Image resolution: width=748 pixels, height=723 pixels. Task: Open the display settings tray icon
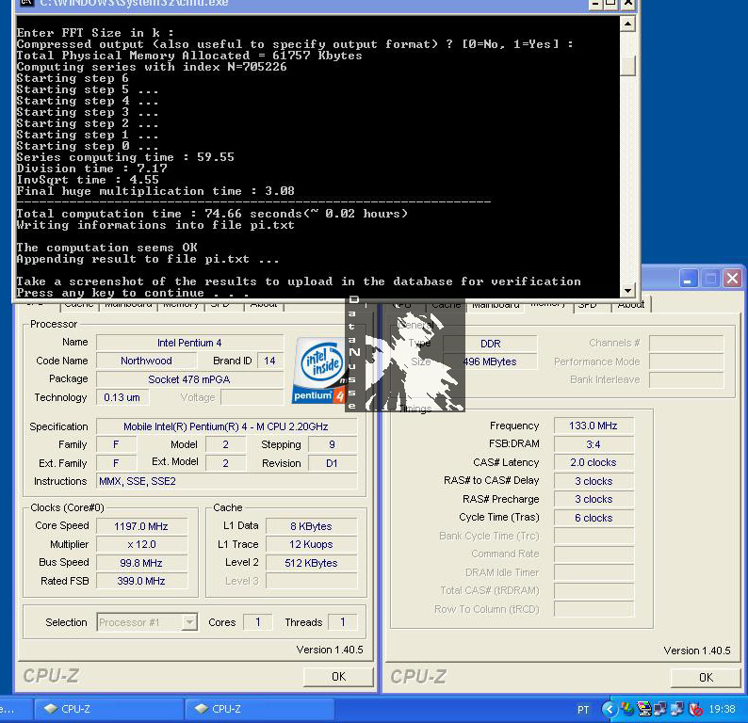pos(644,709)
